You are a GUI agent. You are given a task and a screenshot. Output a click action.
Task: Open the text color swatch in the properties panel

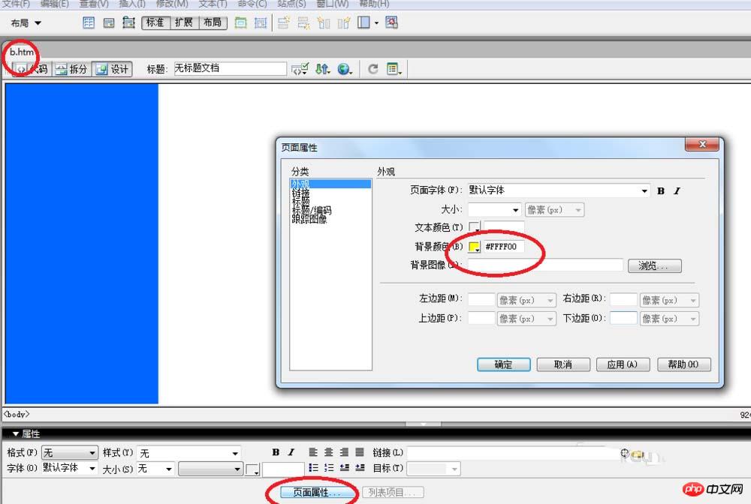click(252, 469)
